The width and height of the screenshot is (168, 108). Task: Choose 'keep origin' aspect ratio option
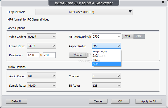pos(106,51)
